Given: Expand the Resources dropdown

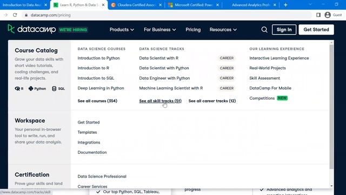Looking at the screenshot, I should [x=223, y=30].
